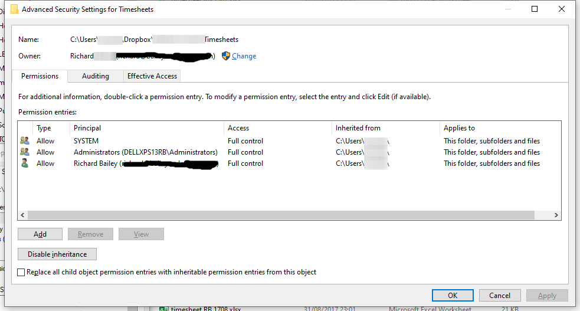
Task: Enable Replace all child object permission entries
Action: click(x=22, y=273)
